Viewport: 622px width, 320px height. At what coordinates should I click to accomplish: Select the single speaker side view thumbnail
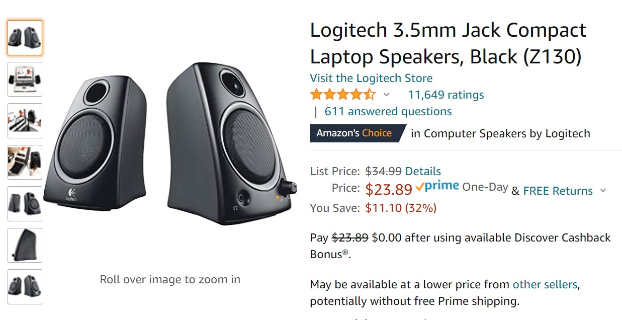[x=25, y=245]
